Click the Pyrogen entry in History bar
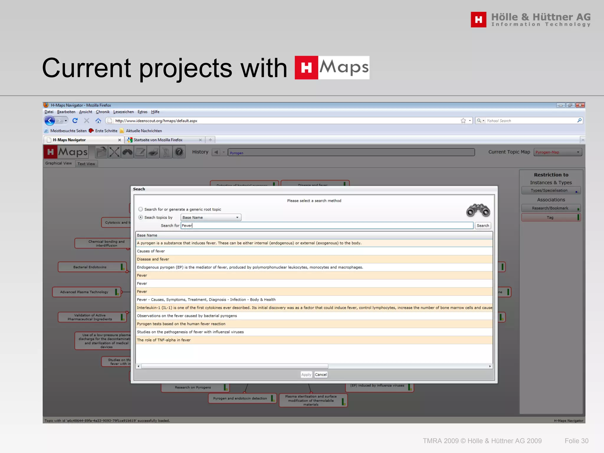The width and height of the screenshot is (604, 453). (237, 153)
